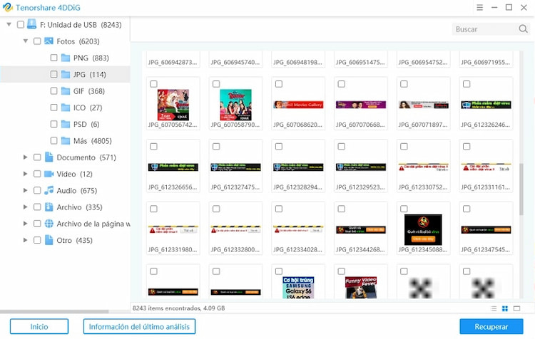Screen dimensions: 535x339
Task: Switch to preview pane view icon
Action: click(517, 308)
